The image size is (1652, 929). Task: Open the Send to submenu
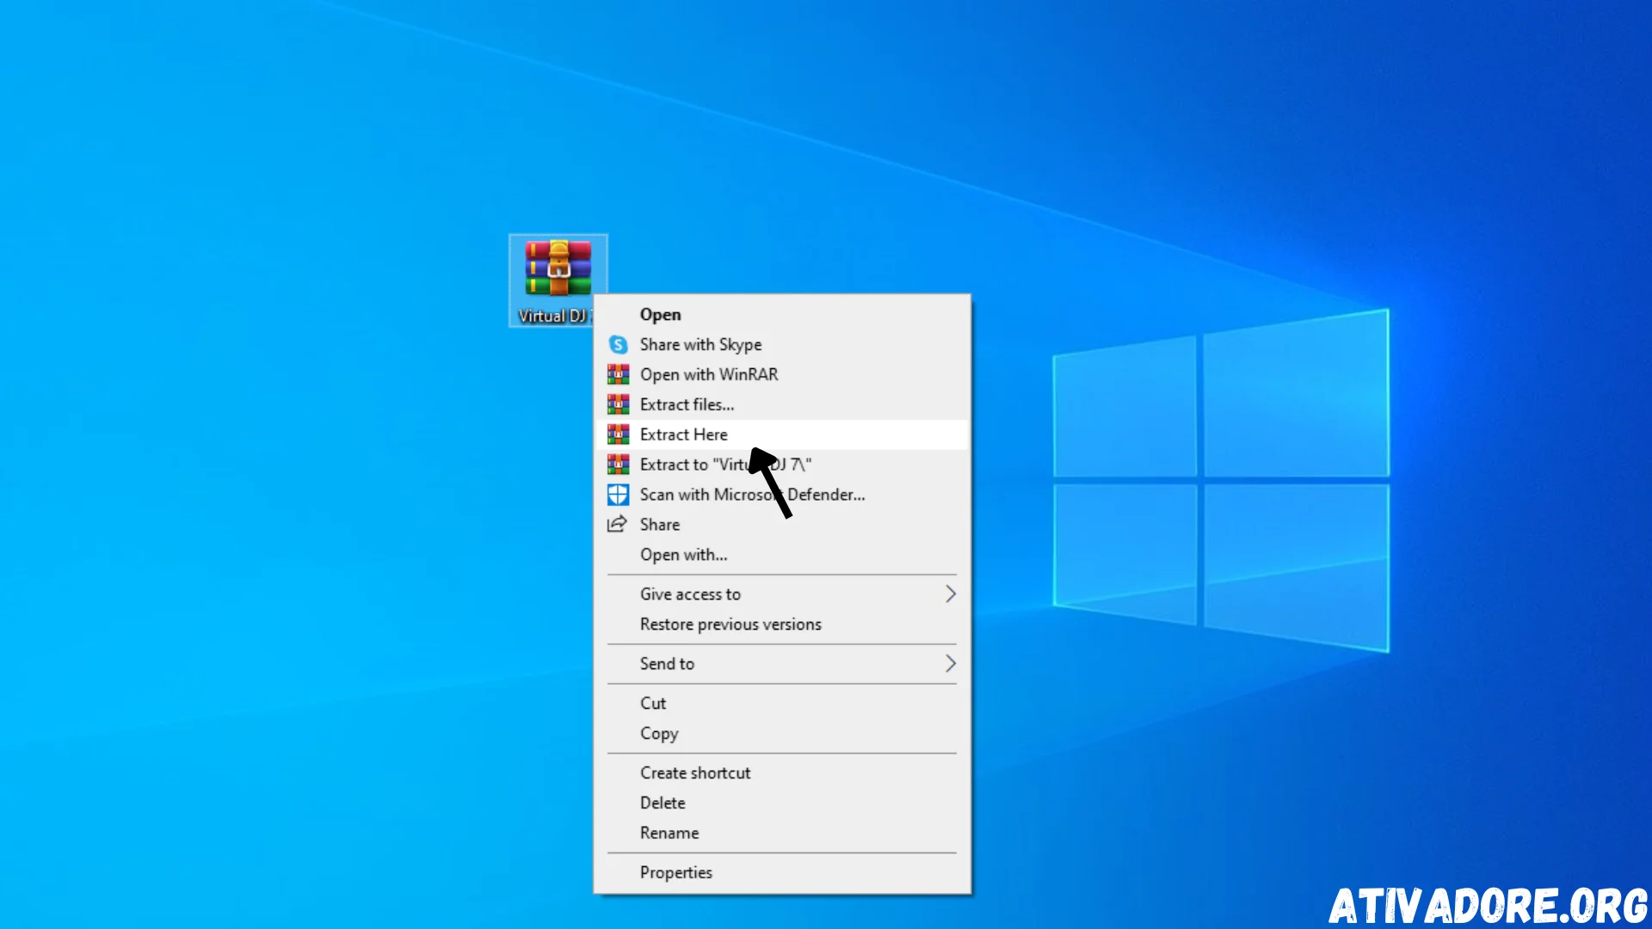pos(781,664)
